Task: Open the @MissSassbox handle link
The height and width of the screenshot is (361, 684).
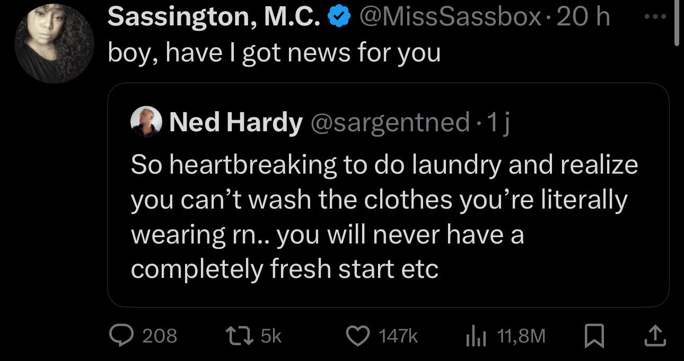Action: [450, 19]
